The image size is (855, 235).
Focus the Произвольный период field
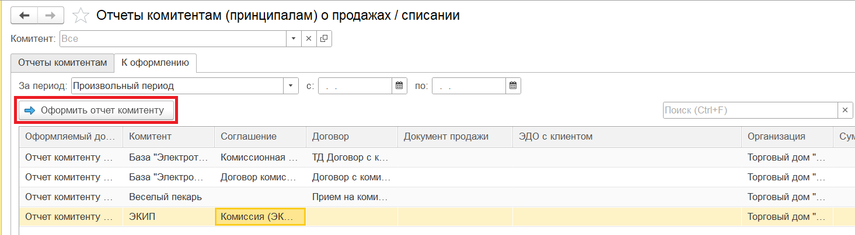click(x=177, y=86)
